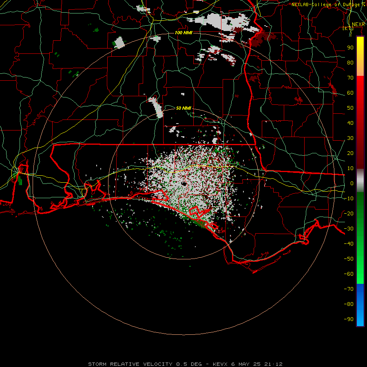
Task: Select the -30 value on velocity legend
Action: [349, 229]
